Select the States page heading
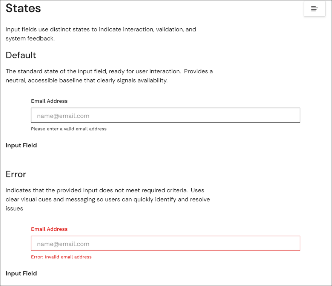The width and height of the screenshot is (332, 286). 23,8
